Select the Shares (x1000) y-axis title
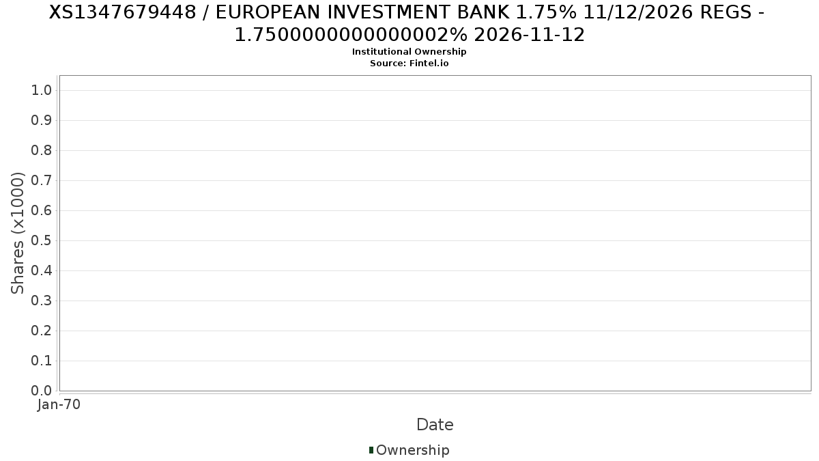Screen dimensions: 819x461 click(18, 233)
